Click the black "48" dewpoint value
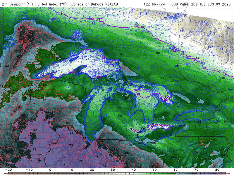The height and width of the screenshot is (175, 234). pos(223,78)
